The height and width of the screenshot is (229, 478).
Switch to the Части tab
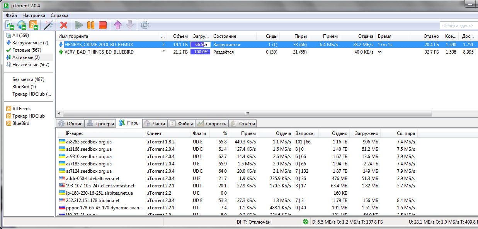pos(155,124)
